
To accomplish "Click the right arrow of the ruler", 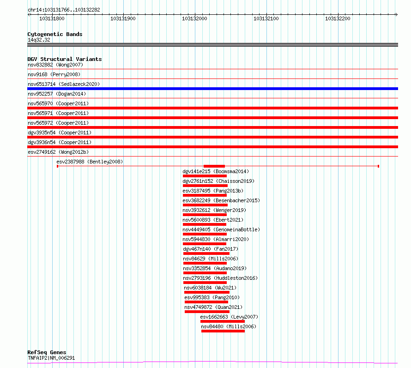I will pos(396,15).
